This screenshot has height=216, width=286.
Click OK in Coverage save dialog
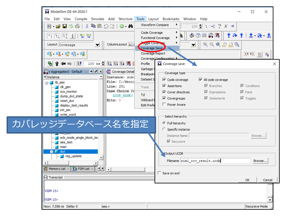pyautogui.click(x=247, y=180)
